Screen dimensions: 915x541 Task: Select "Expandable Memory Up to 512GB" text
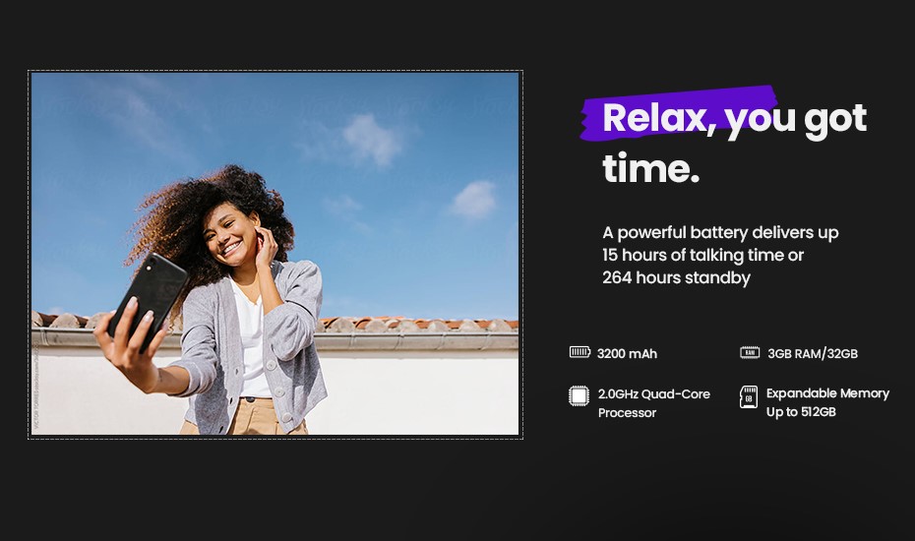tap(827, 402)
